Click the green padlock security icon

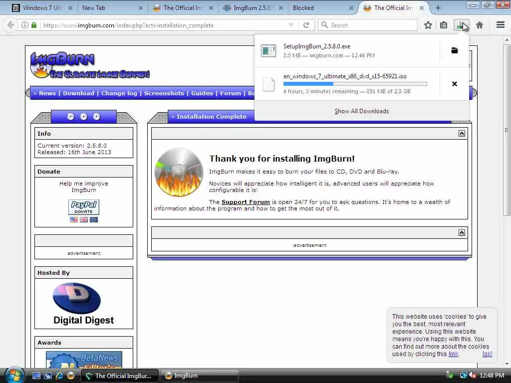click(x=34, y=25)
